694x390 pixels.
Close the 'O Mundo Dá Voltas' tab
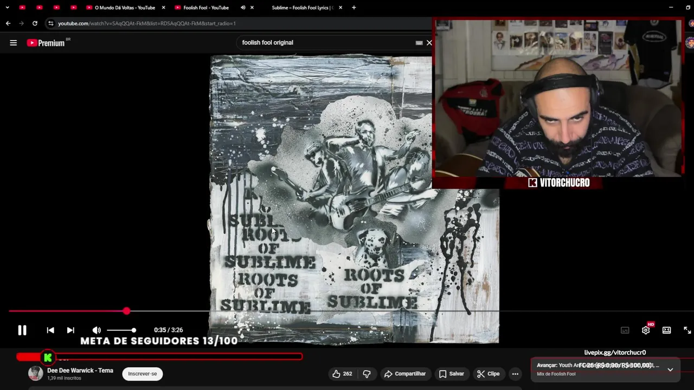(x=163, y=8)
